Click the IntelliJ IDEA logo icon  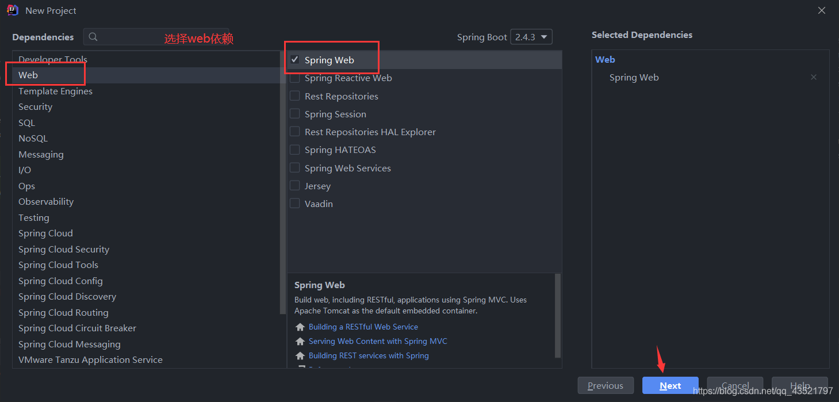tap(13, 10)
